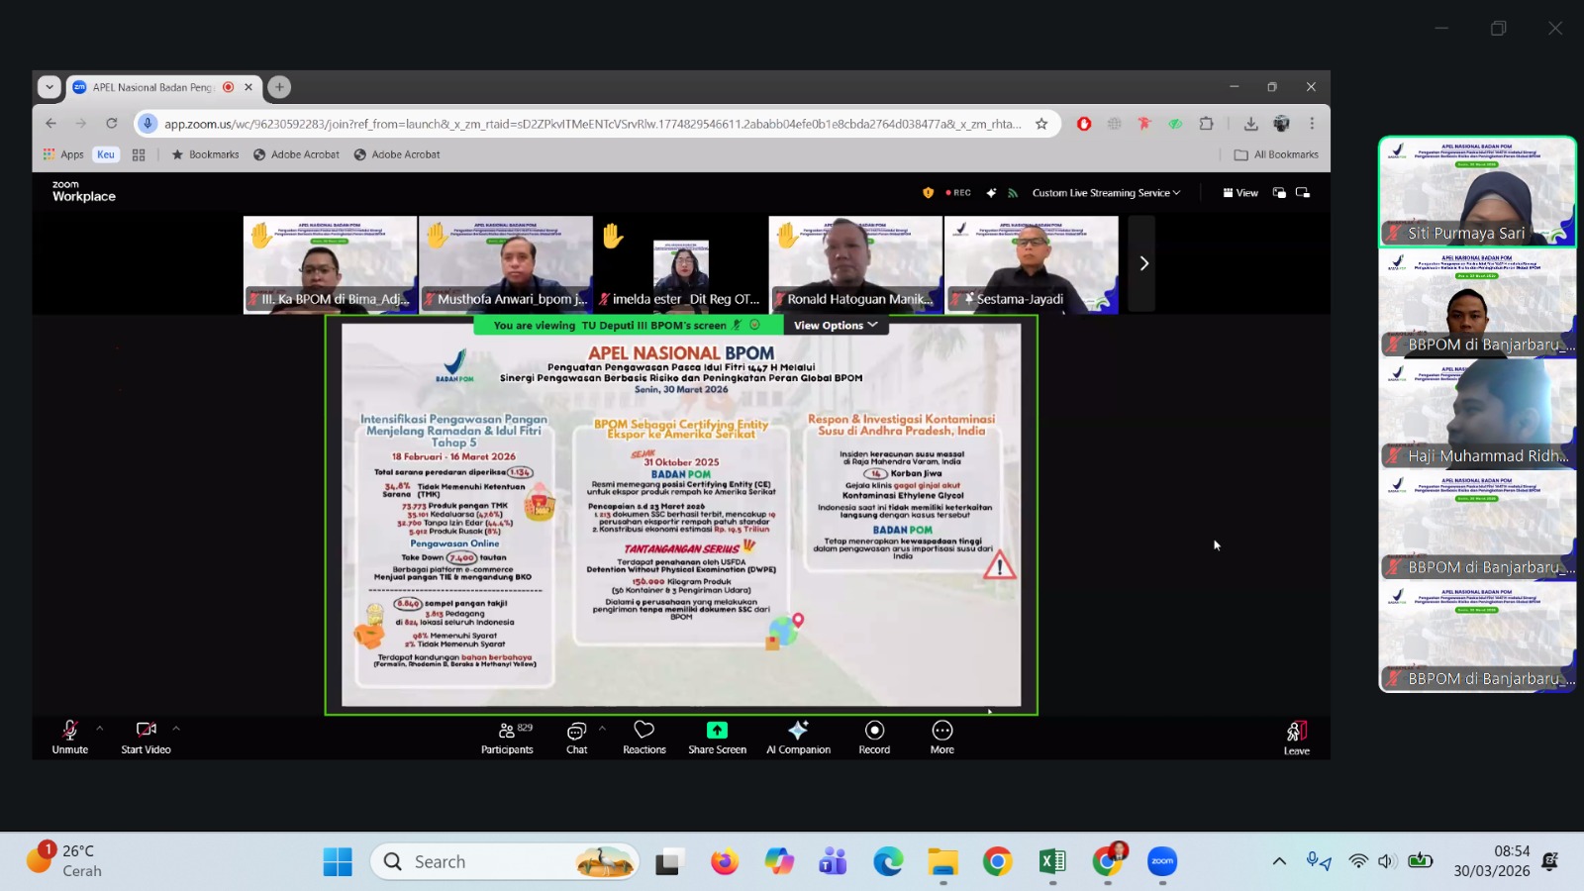Leave the Zoom meeting

(x=1296, y=737)
